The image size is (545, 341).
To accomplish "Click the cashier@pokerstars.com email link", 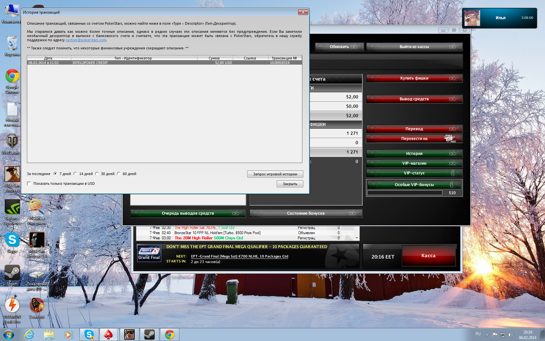I will click(x=86, y=40).
